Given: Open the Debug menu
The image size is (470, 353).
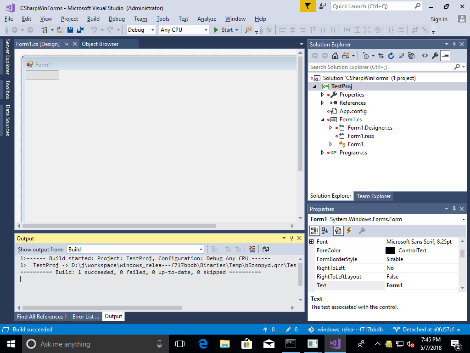Looking at the screenshot, I should click(117, 18).
